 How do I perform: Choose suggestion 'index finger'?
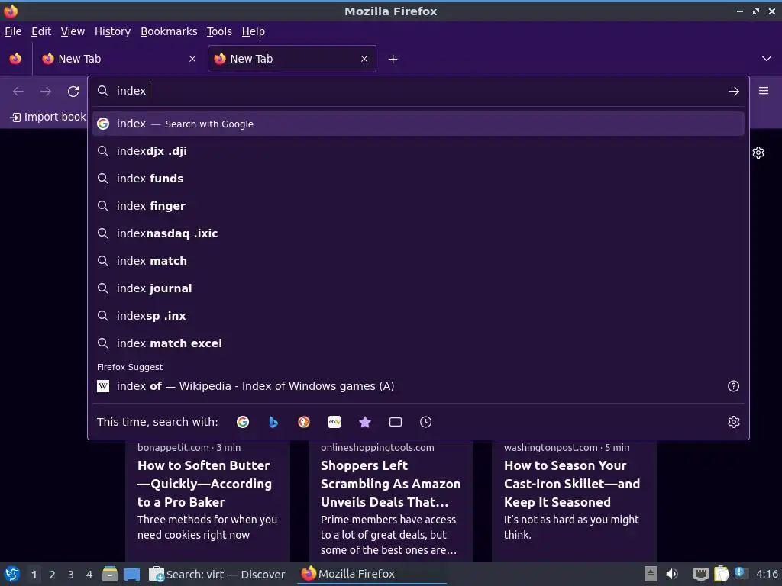click(418, 206)
